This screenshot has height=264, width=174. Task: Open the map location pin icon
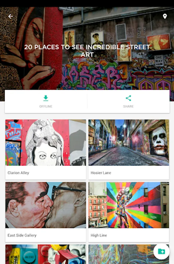[165, 16]
